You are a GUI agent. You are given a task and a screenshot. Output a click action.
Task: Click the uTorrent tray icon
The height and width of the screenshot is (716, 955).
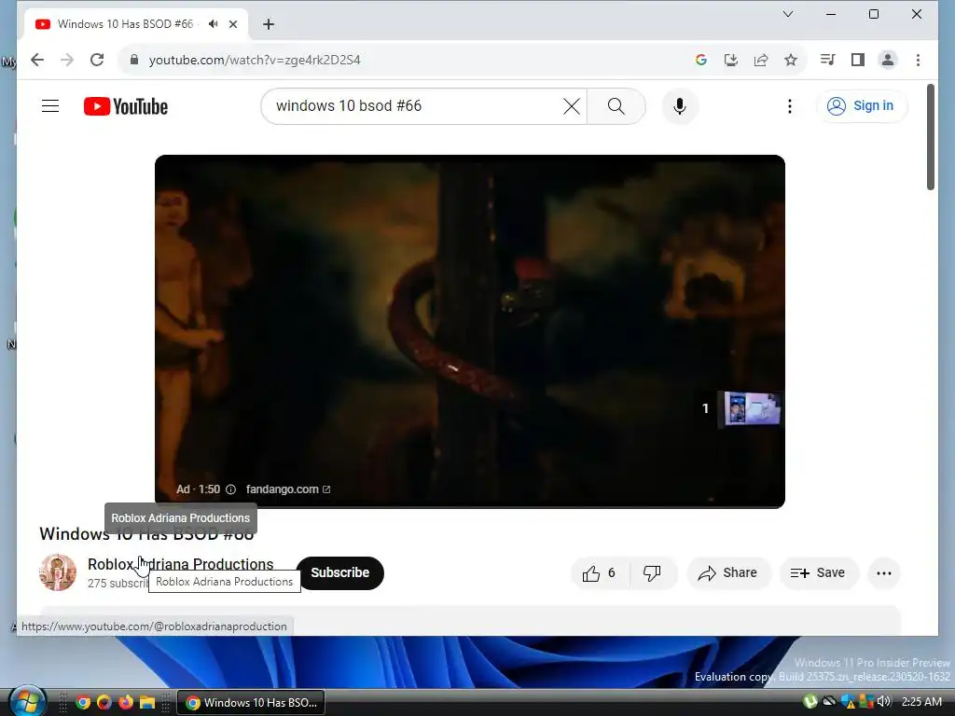click(x=810, y=702)
